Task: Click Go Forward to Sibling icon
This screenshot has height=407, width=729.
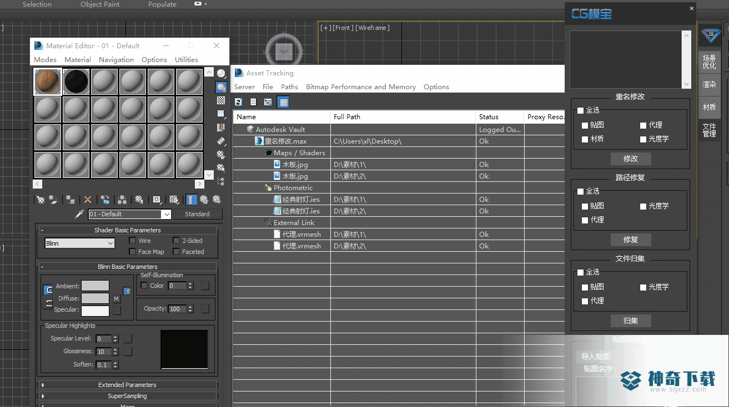Action: pos(217,200)
